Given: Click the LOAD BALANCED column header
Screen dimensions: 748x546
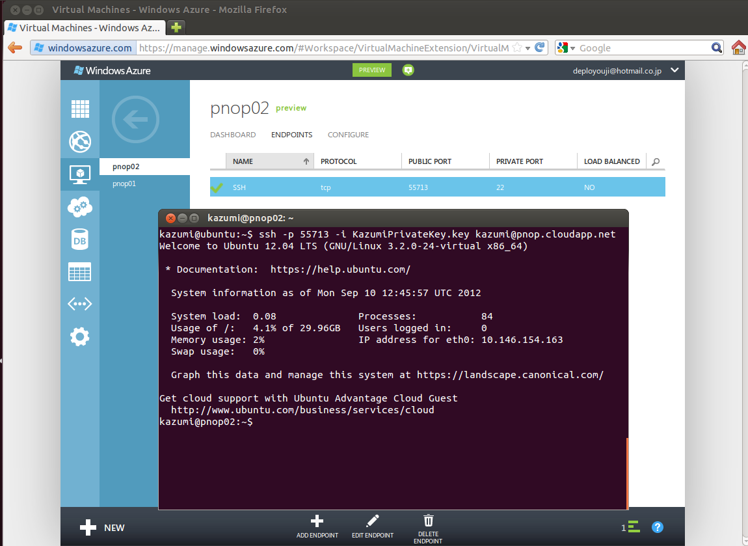Looking at the screenshot, I should [x=611, y=161].
